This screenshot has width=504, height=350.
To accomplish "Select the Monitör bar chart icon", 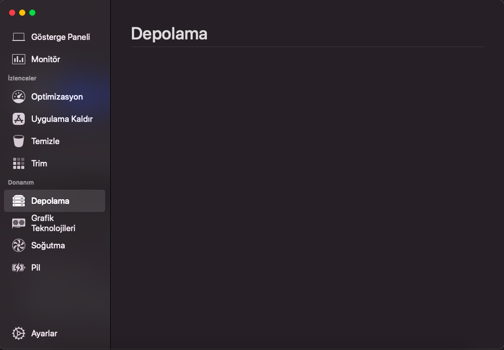I will [19, 59].
